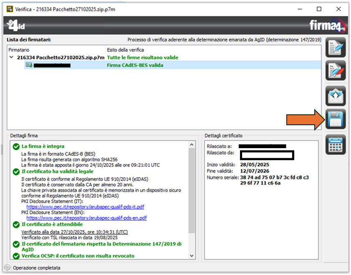This screenshot has width=351, height=275.
Task: Click the firma4ng logo at top right
Action: pos(327,25)
